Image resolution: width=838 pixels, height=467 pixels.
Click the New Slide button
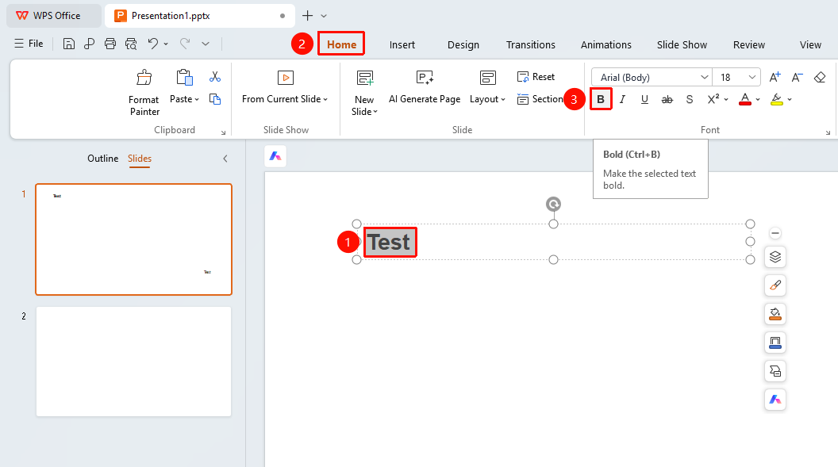pos(364,94)
